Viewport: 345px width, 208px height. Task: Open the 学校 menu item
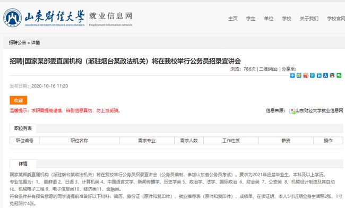287,19
